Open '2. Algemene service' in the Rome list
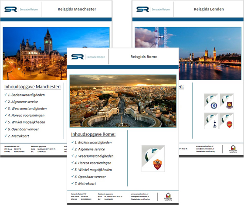 pos(90,149)
